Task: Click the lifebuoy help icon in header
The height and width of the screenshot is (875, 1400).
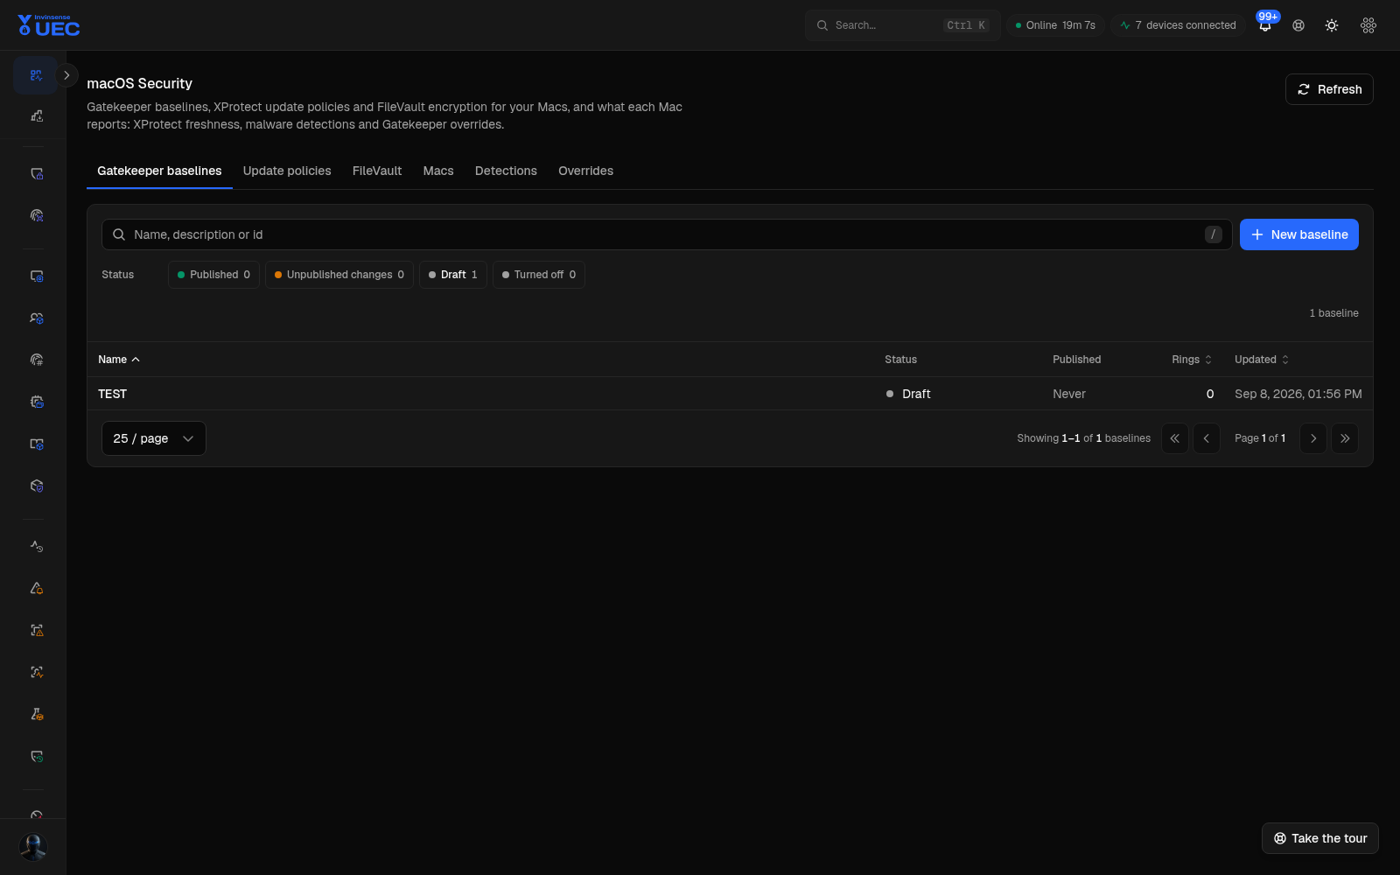Action: click(x=1298, y=25)
